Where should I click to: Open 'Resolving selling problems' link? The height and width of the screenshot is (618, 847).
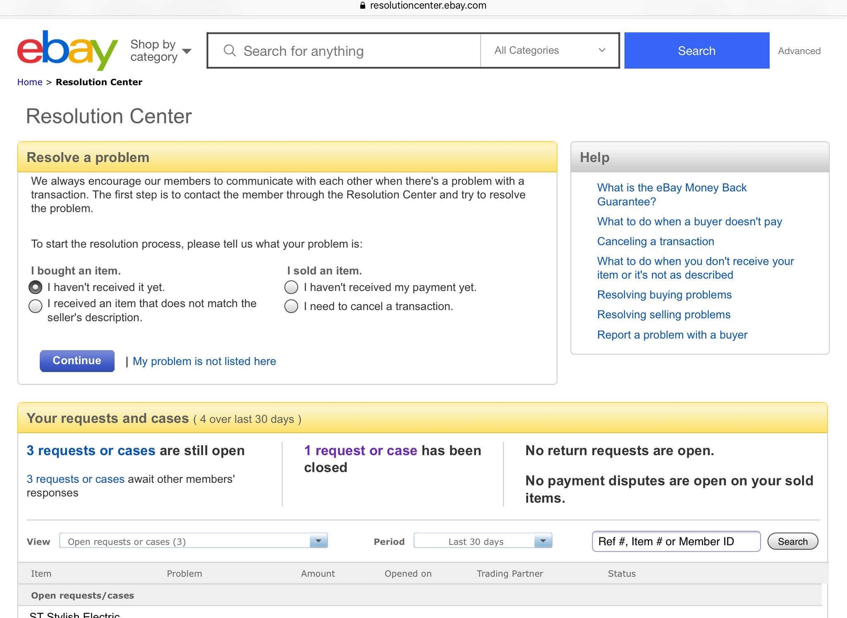pos(664,315)
